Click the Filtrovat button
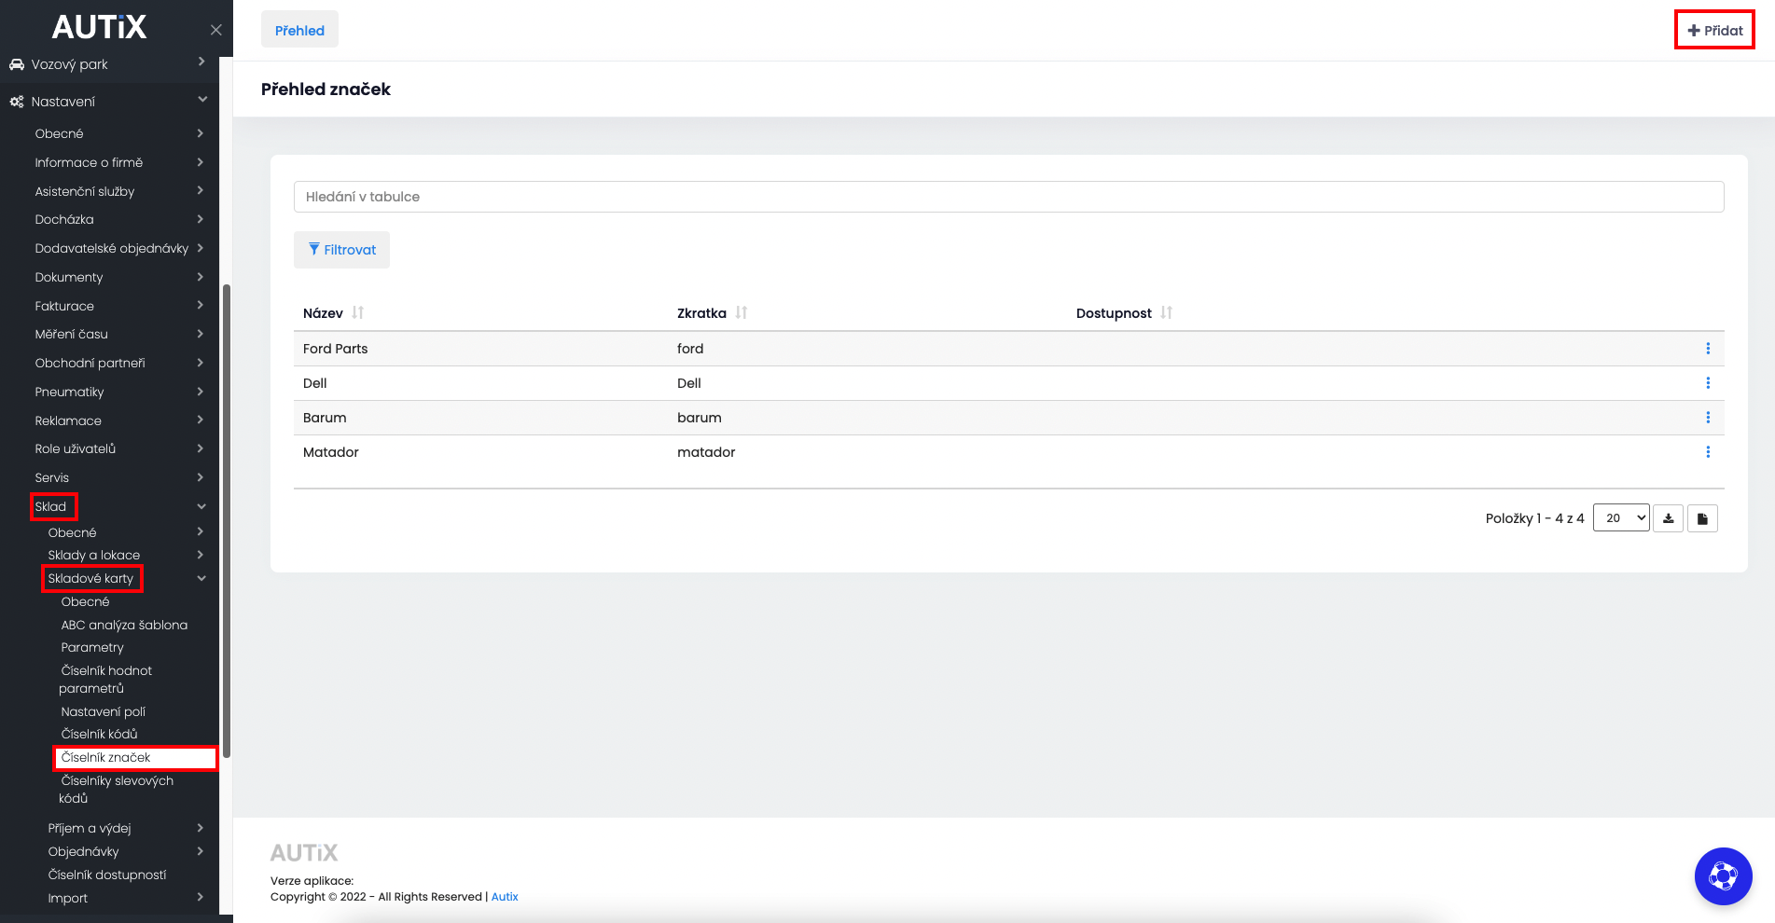The height and width of the screenshot is (923, 1775). [341, 250]
